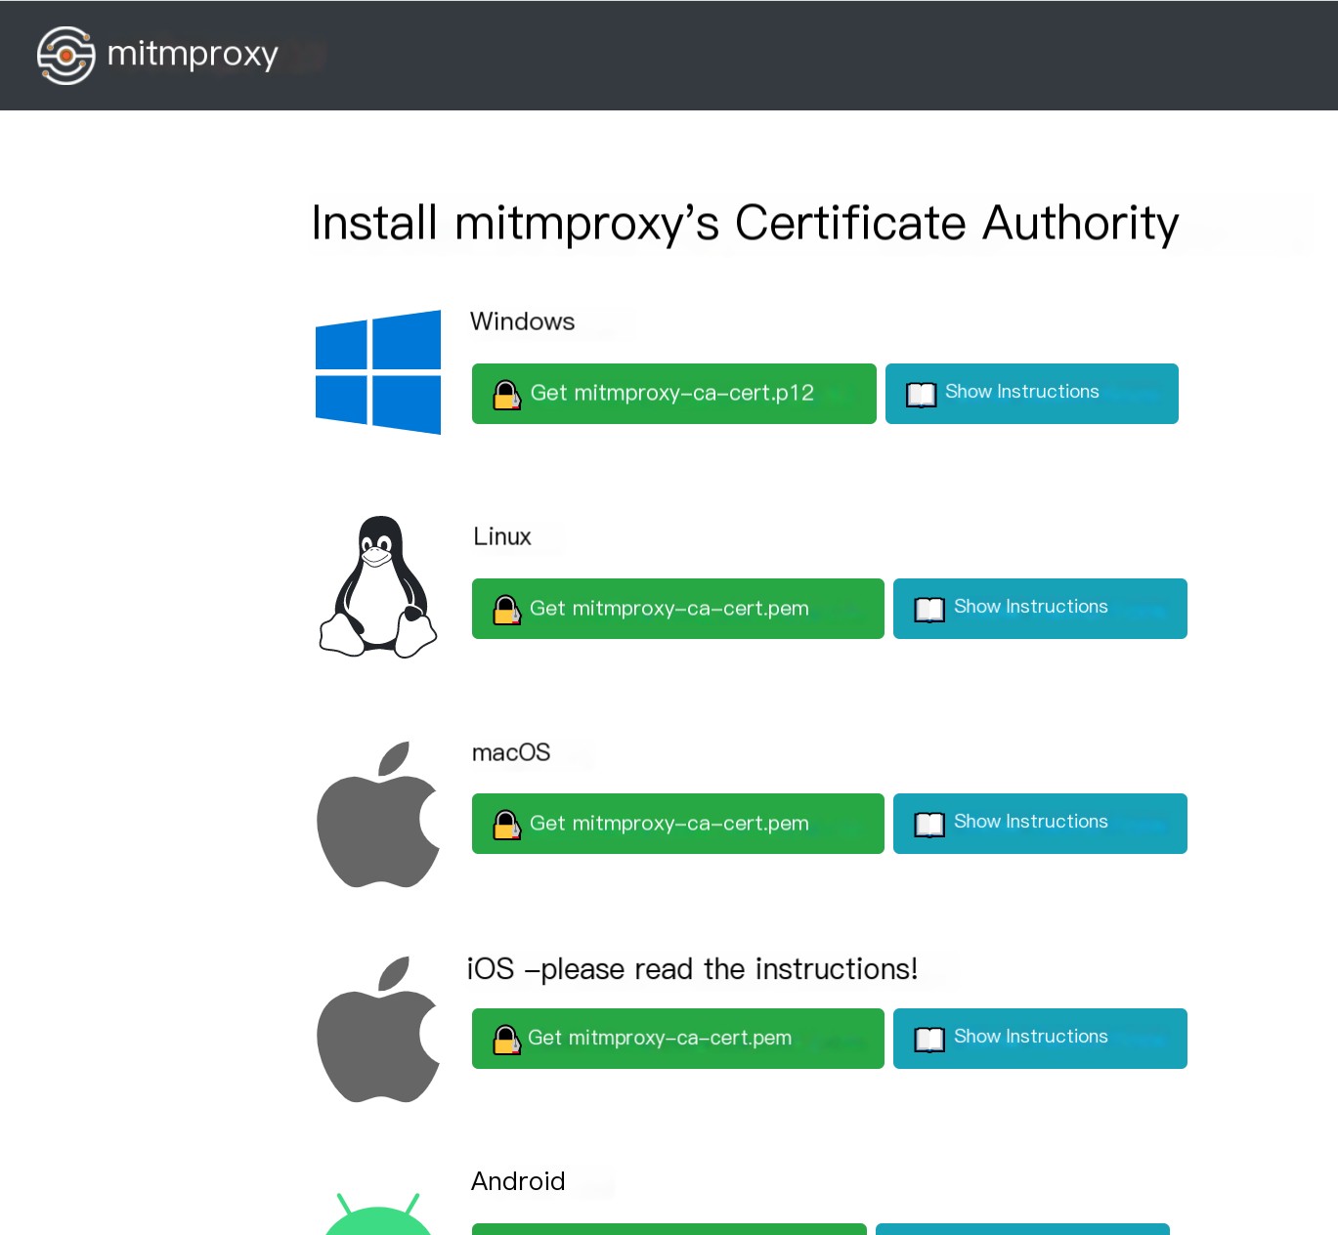The width and height of the screenshot is (1338, 1235).
Task: Show Instructions for Windows
Action: 1032,394
